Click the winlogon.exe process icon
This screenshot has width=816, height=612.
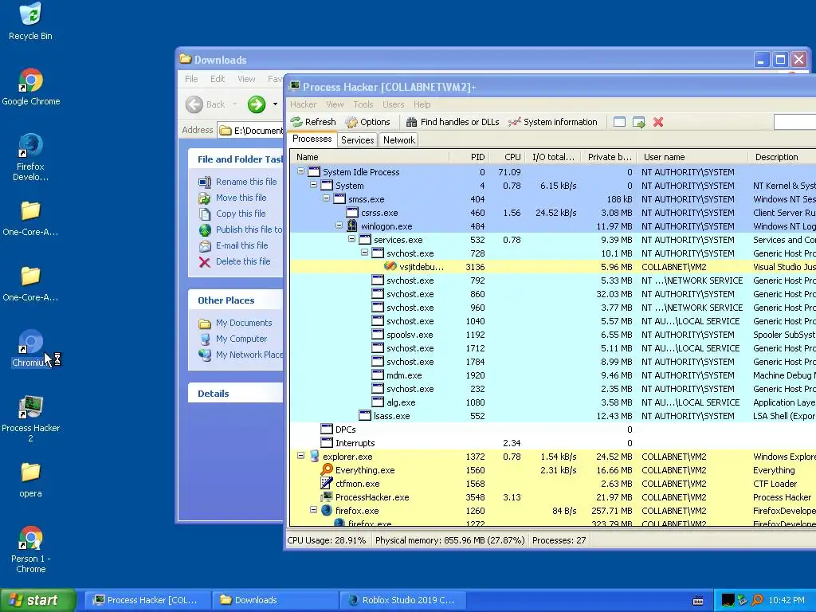click(352, 226)
